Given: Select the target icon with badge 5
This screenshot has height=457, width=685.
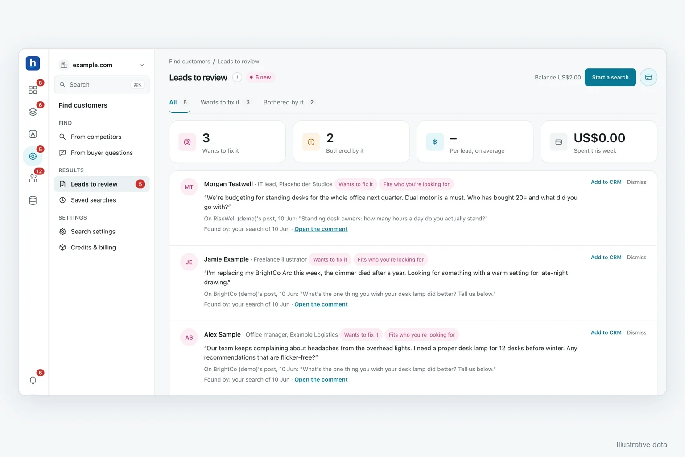Looking at the screenshot, I should point(33,156).
